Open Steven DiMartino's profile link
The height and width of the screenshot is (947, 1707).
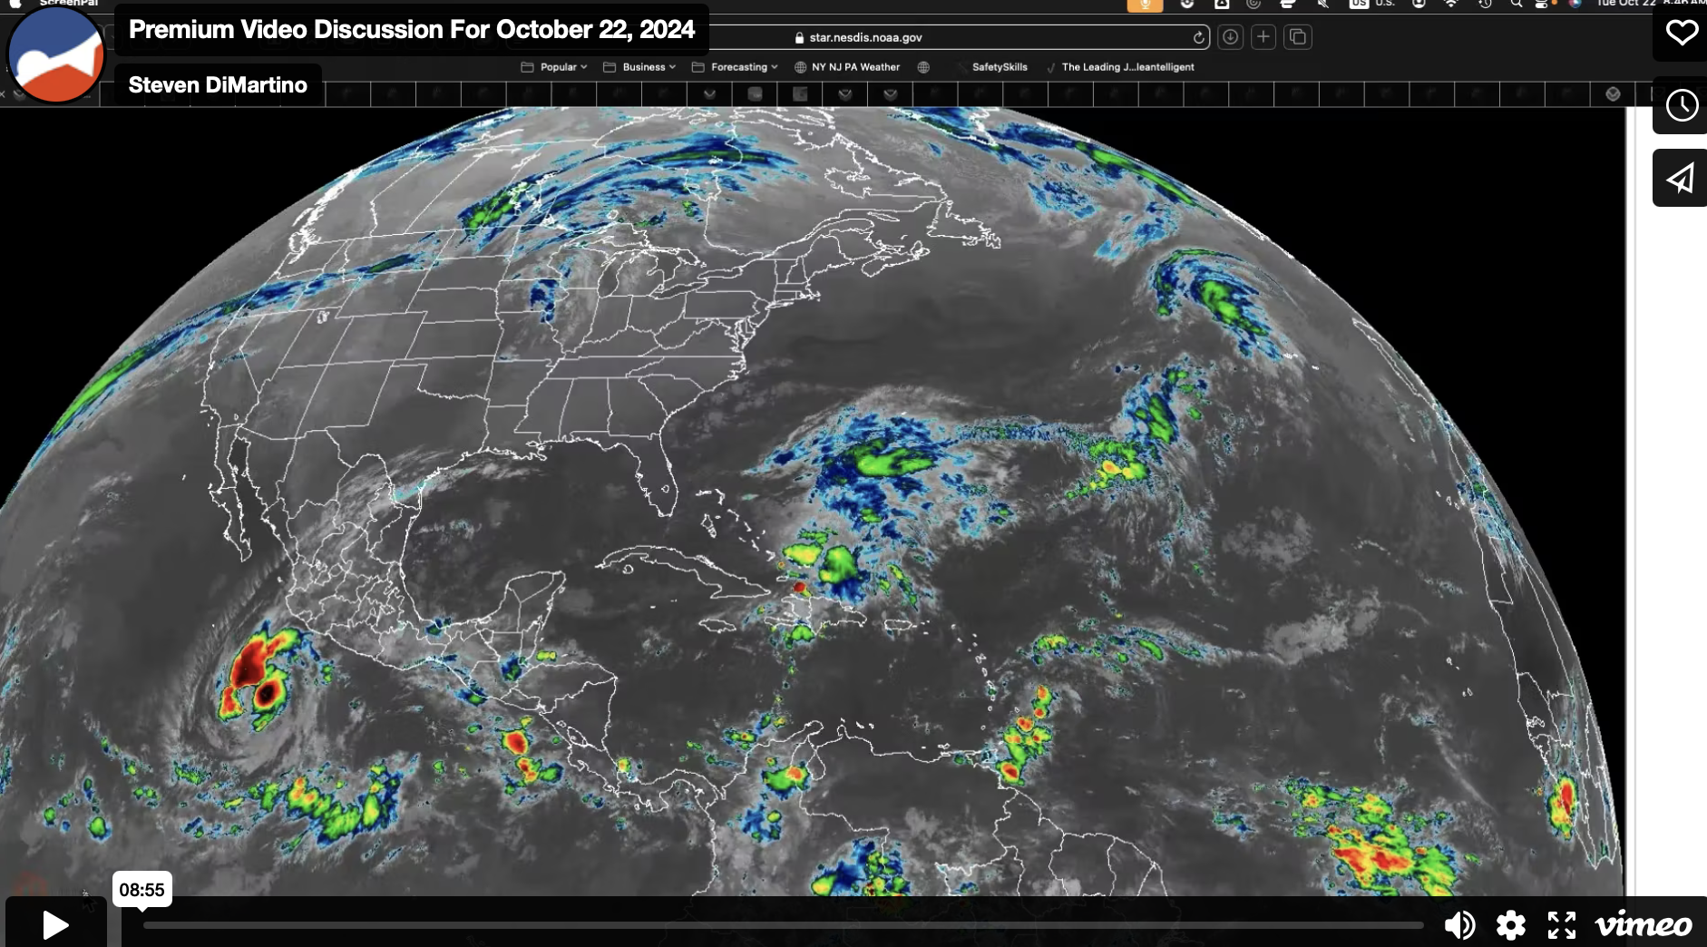[x=218, y=85]
